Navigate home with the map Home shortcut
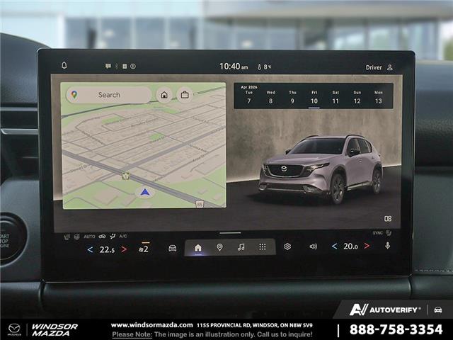Screen dimensions: 453x340 click(x=164, y=95)
